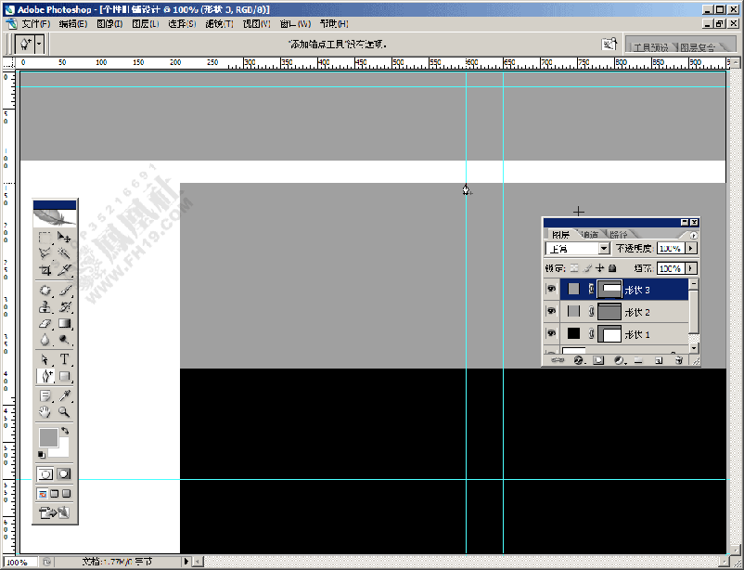Switch to the 通道 tab
The height and width of the screenshot is (570, 744).
pos(590,235)
